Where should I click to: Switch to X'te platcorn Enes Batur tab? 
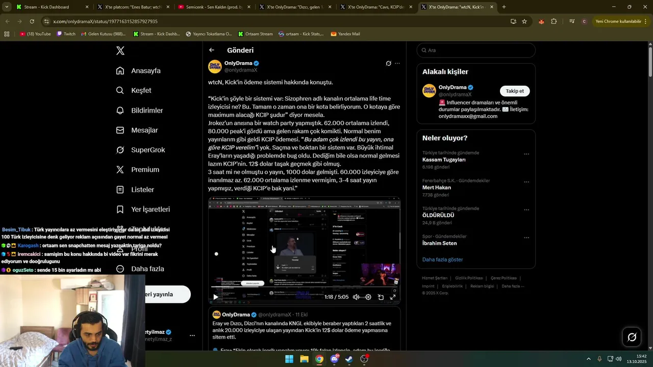[x=133, y=7]
